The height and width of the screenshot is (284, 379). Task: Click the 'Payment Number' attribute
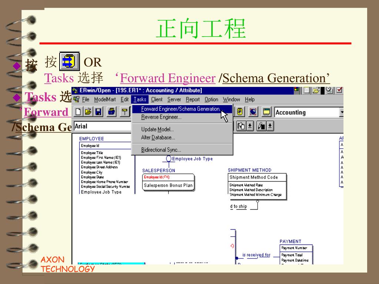(294, 248)
